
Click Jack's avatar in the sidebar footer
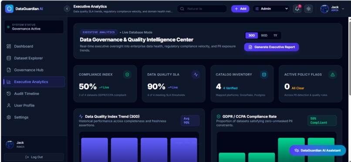coord(10,144)
